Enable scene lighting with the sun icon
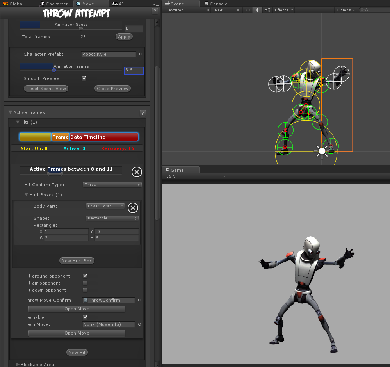Screen dimensions: 390x367 tap(257, 10)
